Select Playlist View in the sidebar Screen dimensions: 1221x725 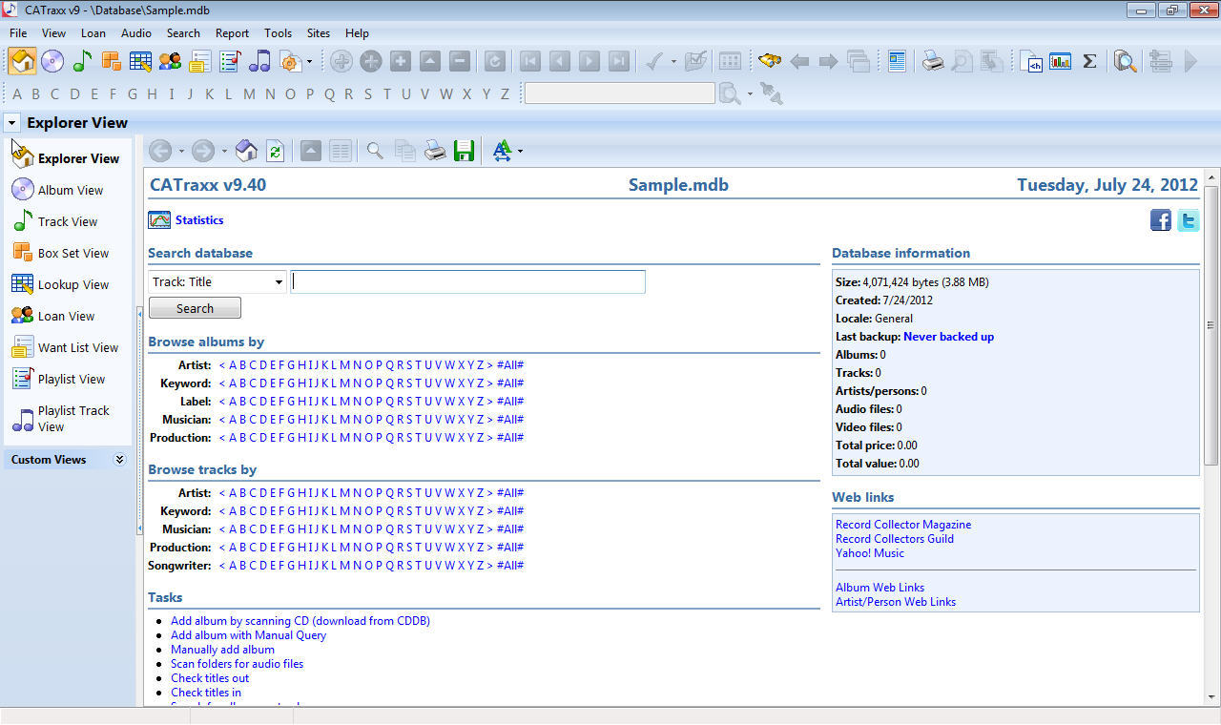pos(72,379)
